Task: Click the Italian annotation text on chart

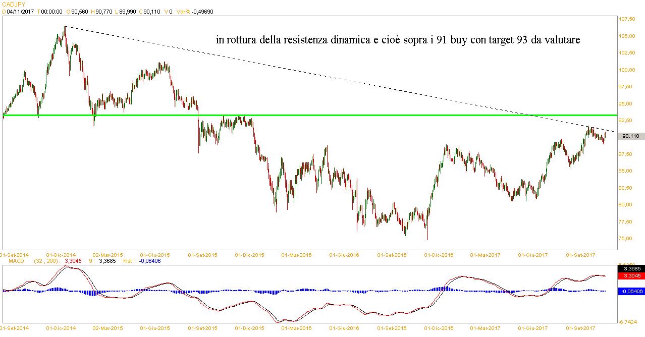Action: [398, 40]
